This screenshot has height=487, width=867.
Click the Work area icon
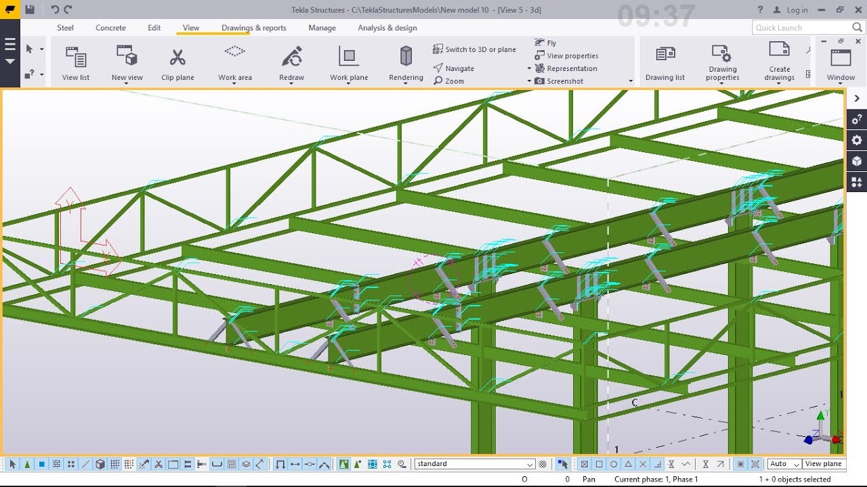point(234,53)
